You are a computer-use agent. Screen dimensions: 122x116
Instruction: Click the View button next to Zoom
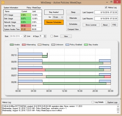point(66,36)
